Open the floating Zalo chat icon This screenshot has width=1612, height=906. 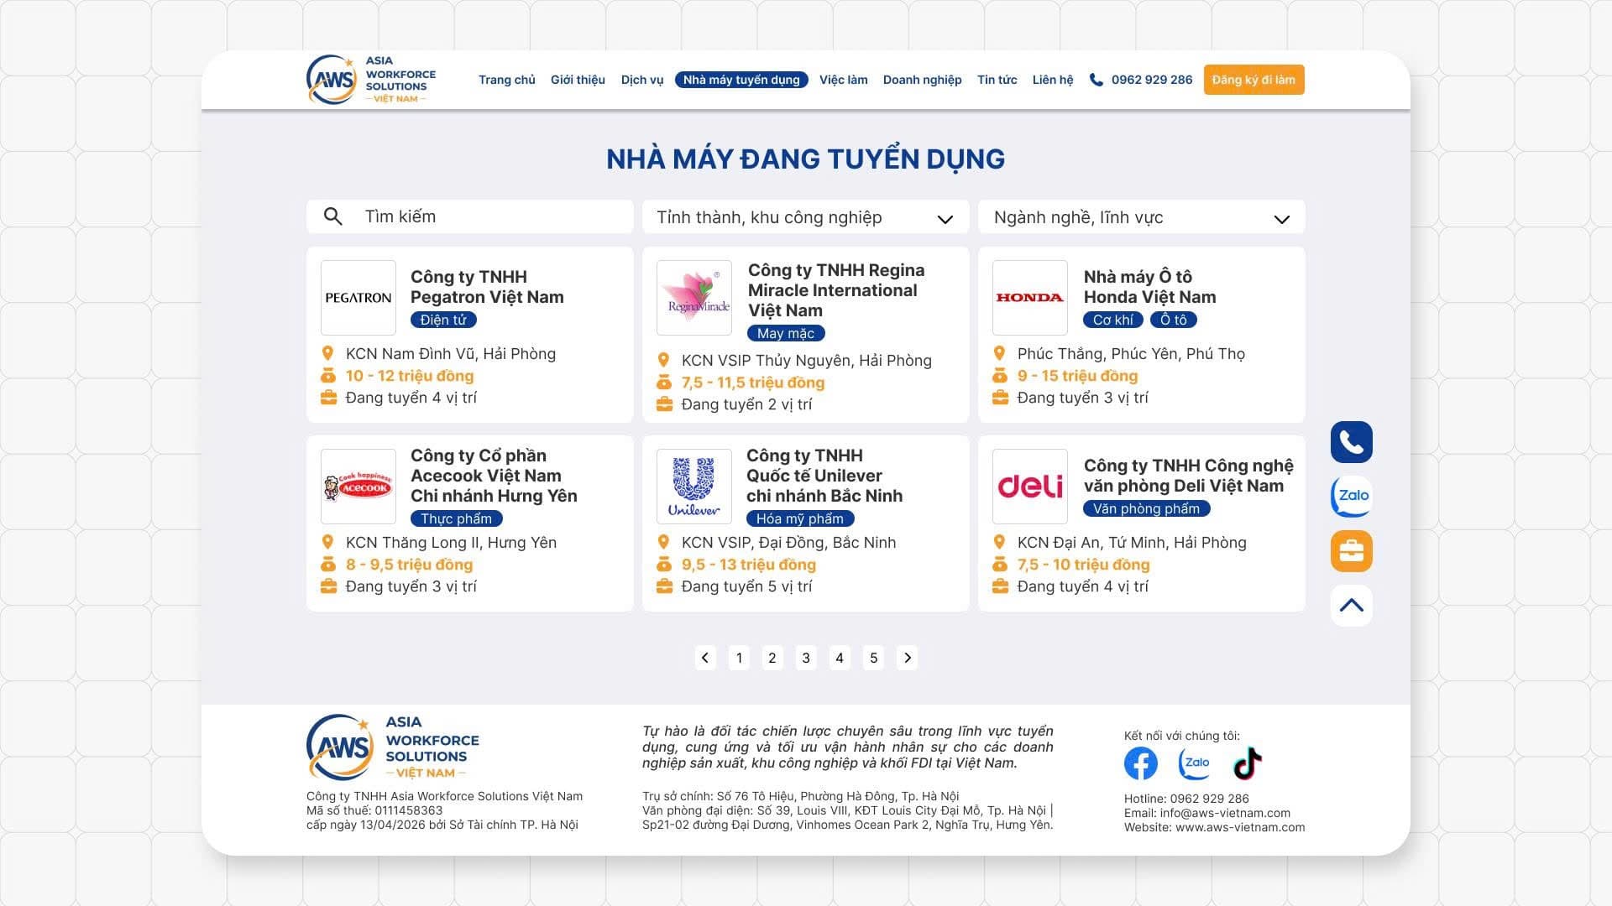coord(1351,496)
